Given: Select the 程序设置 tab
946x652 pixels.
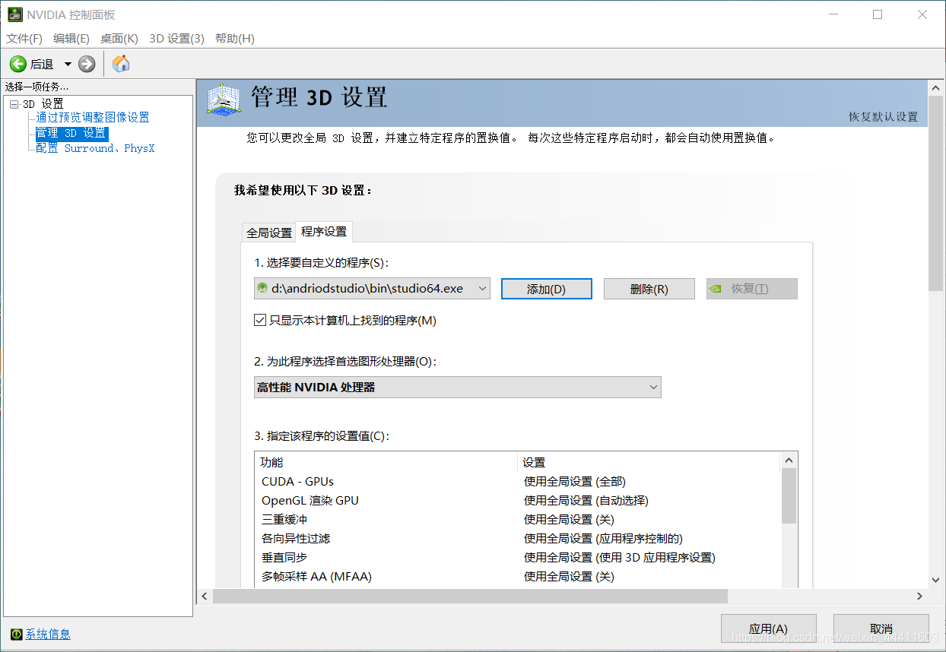Looking at the screenshot, I should [324, 231].
